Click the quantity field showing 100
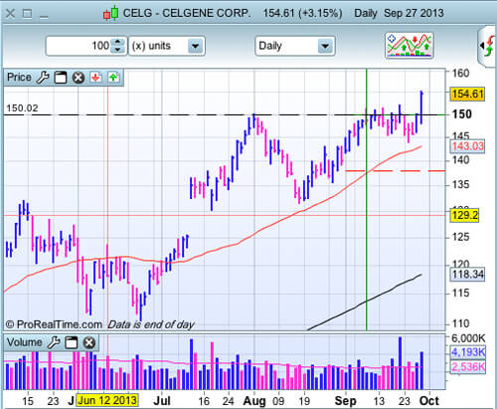 (x=80, y=46)
